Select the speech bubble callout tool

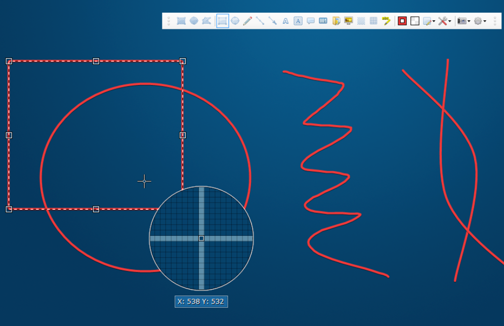click(311, 21)
